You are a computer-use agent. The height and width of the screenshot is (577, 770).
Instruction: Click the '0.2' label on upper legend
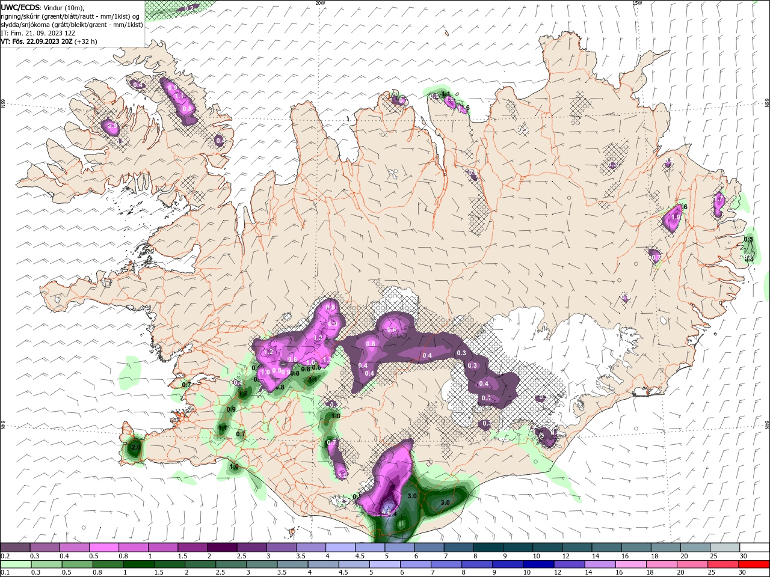pos(5,556)
